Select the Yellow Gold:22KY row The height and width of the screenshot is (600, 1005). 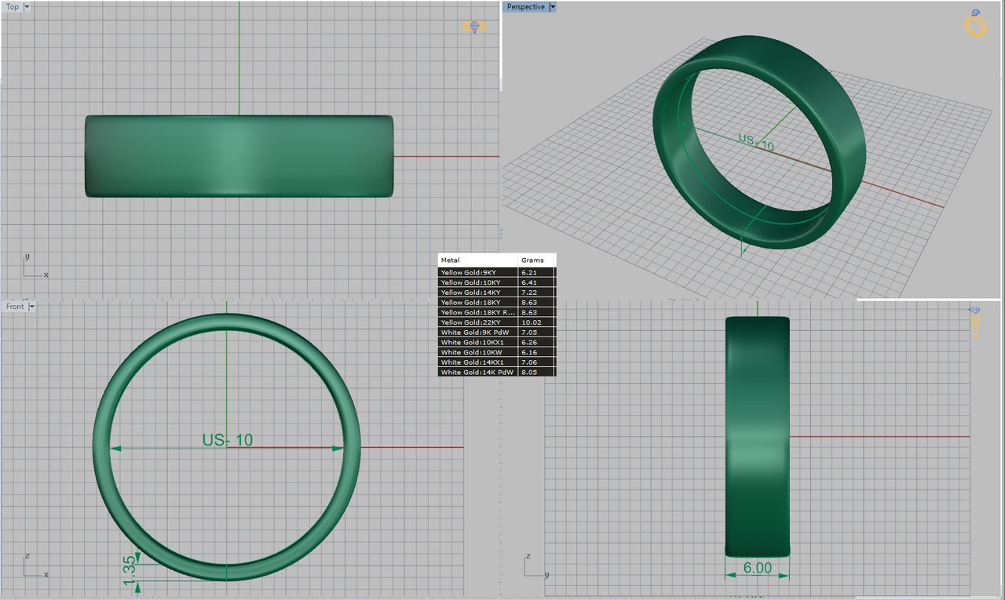click(x=496, y=322)
